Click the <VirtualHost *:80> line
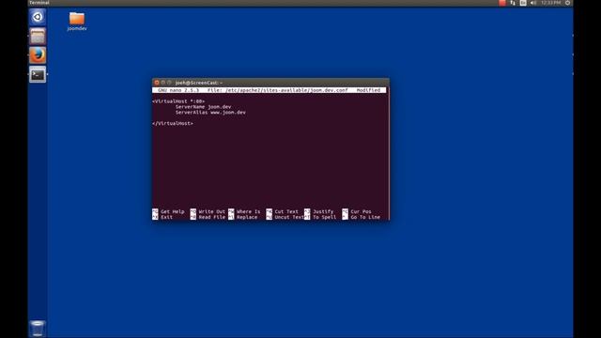This screenshot has width=601, height=338. [x=178, y=101]
